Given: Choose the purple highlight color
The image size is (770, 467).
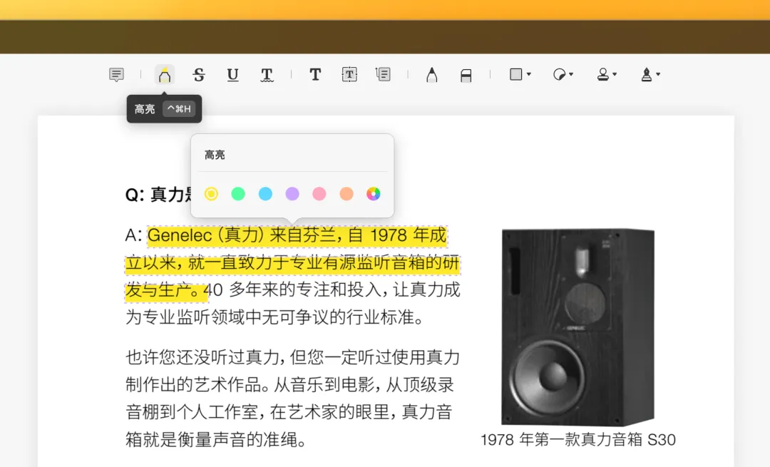Looking at the screenshot, I should [292, 194].
